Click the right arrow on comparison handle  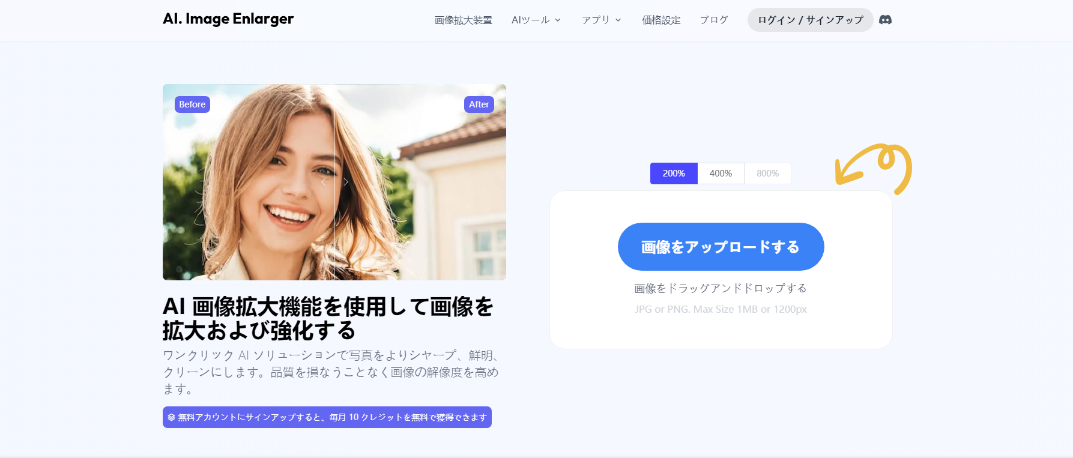(x=346, y=182)
